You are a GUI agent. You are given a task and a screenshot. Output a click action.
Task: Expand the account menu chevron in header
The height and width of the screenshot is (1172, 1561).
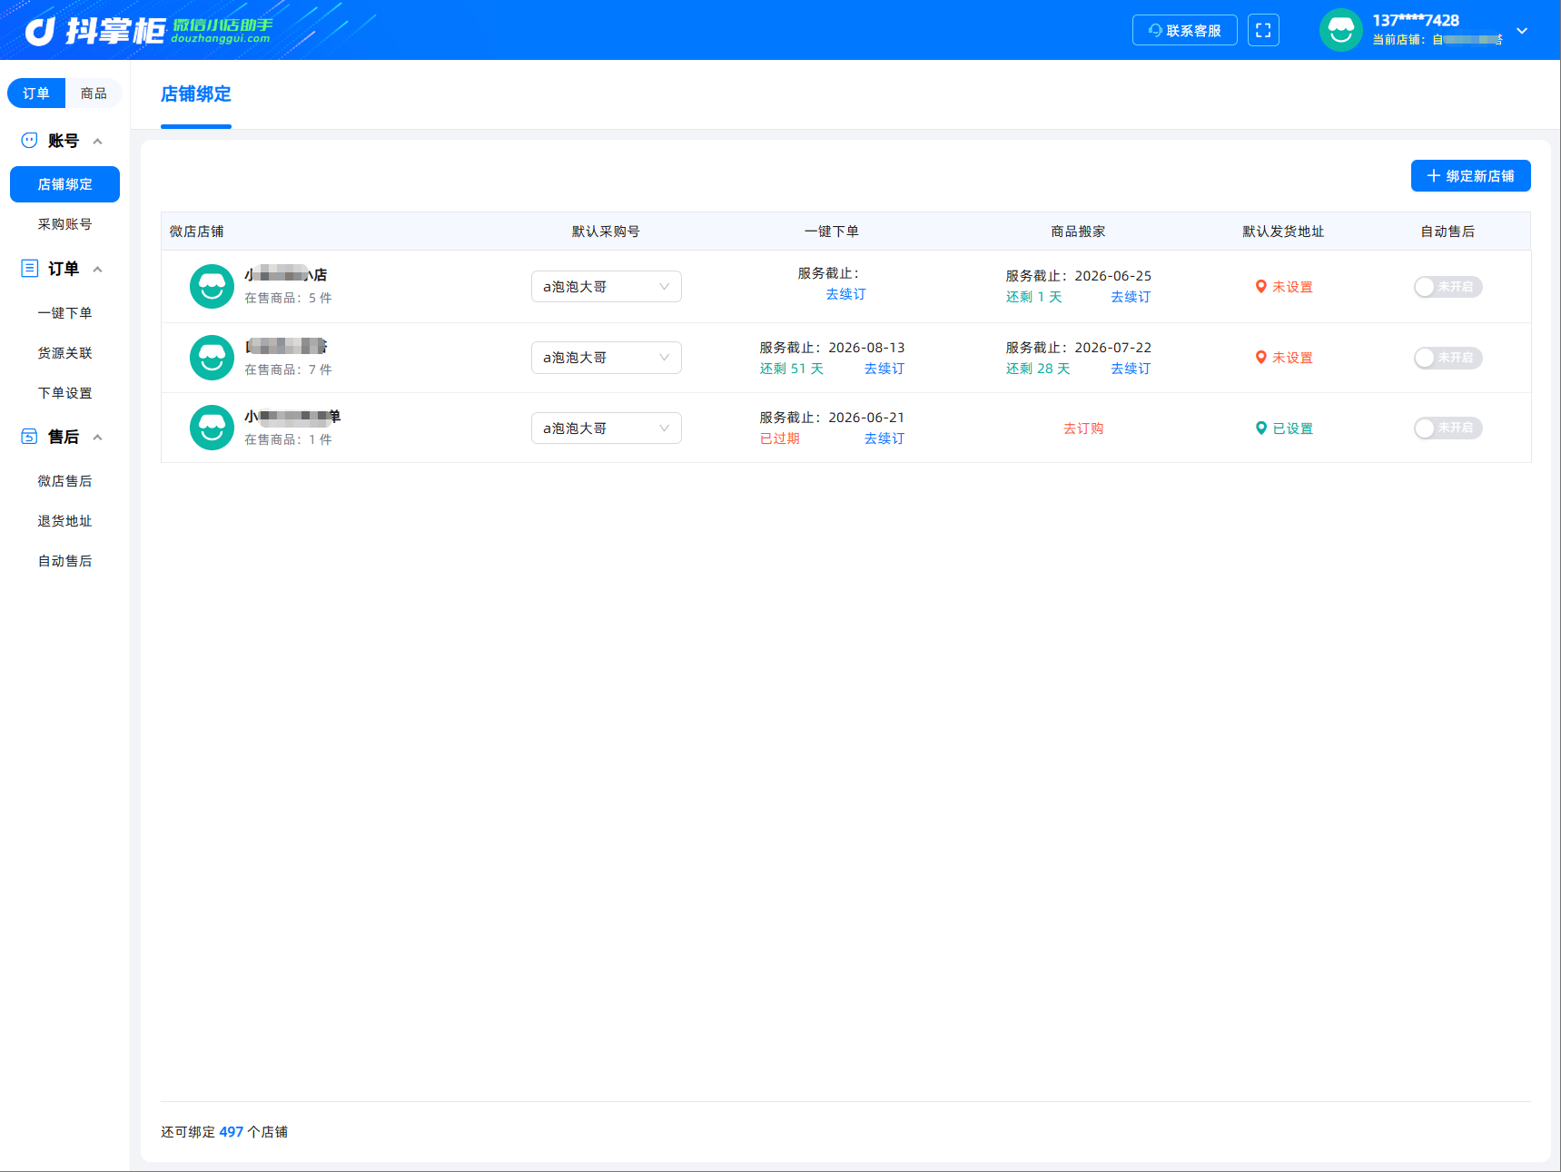[x=1522, y=31]
